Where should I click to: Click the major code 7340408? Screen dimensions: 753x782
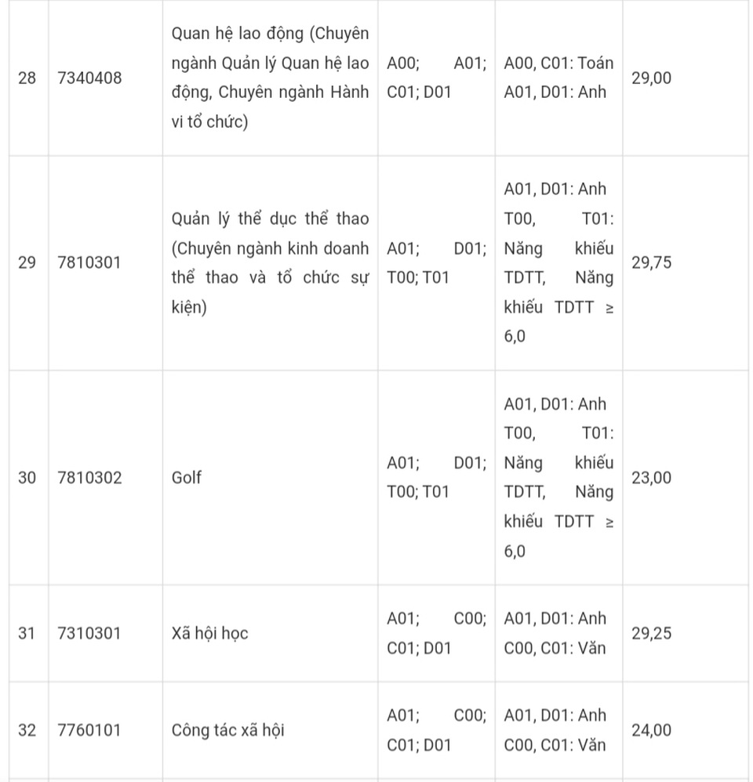pos(89,78)
